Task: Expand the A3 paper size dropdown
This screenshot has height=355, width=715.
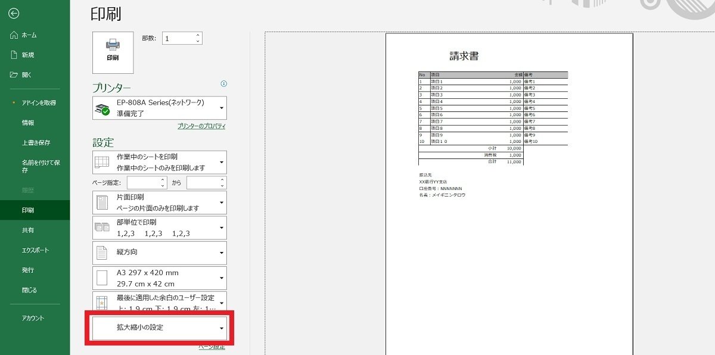Action: click(220, 278)
